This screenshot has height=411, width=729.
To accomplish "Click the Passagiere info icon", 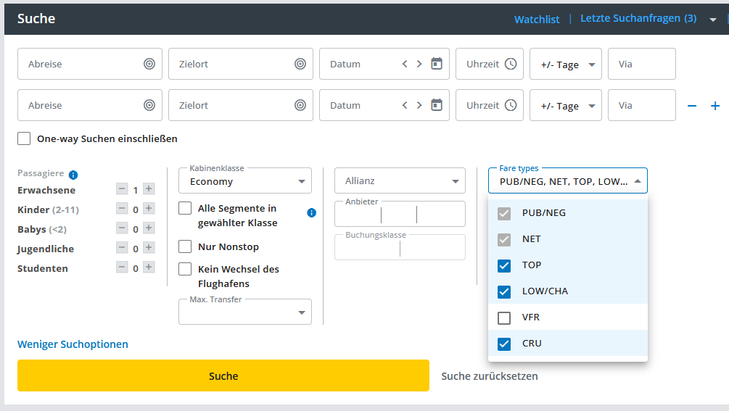I will point(73,175).
